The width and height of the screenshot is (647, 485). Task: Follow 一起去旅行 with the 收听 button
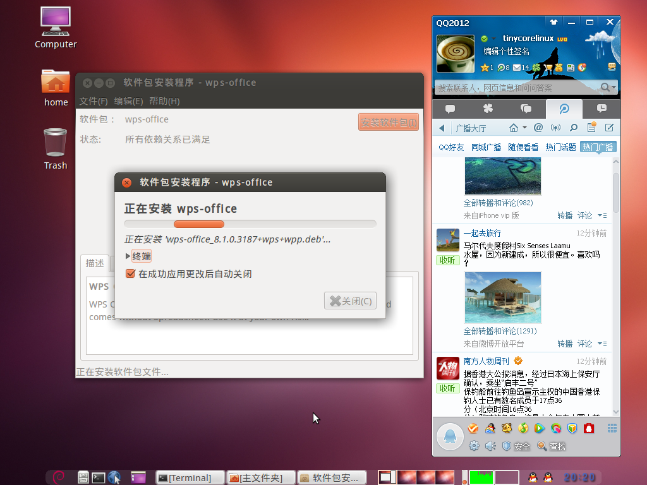448,260
